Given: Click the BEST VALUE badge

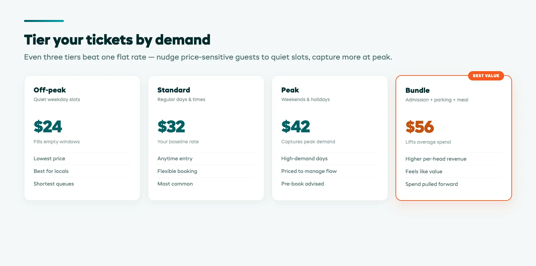Looking at the screenshot, I should (x=486, y=76).
